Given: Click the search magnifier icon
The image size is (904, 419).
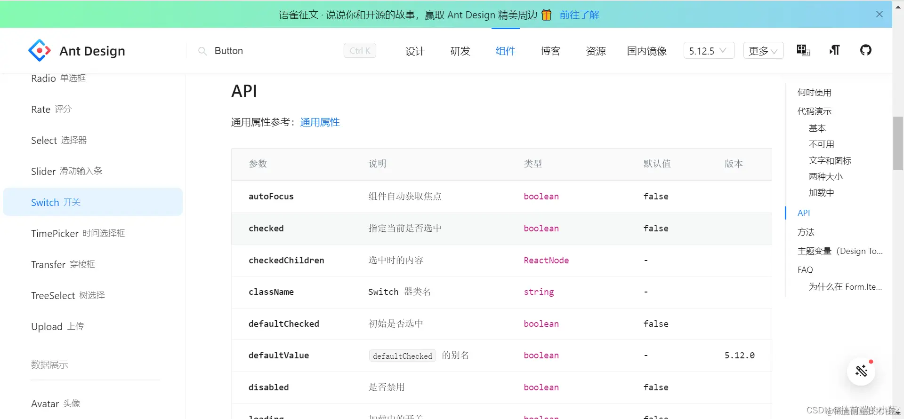Looking at the screenshot, I should point(202,51).
